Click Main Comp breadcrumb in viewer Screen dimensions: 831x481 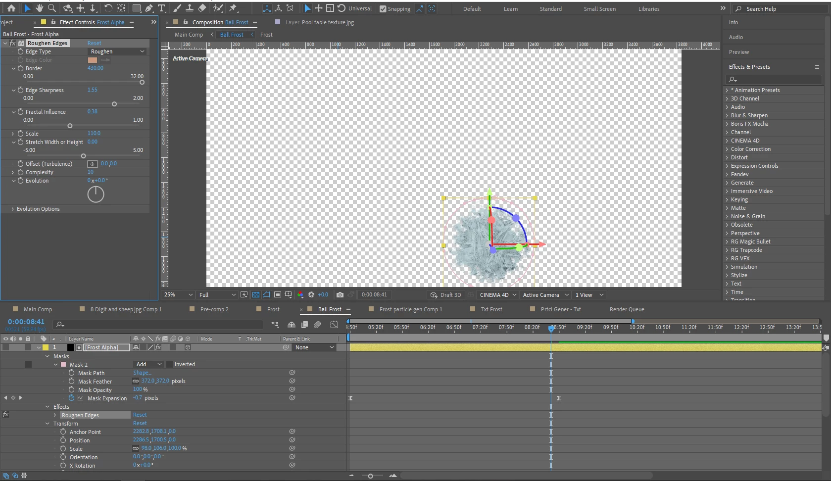click(189, 35)
